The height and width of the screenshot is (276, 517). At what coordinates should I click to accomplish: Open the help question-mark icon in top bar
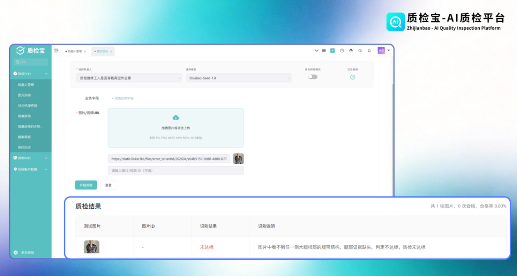point(342,50)
